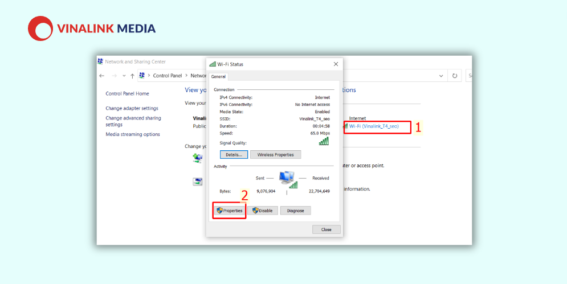Click the Up one level arrow
The height and width of the screenshot is (284, 567).
pyautogui.click(x=132, y=76)
